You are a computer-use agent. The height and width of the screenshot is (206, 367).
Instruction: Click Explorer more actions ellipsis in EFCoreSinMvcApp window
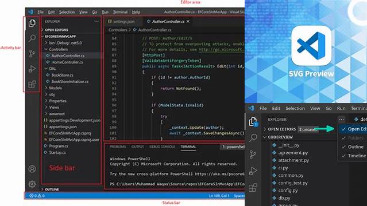coord(96,21)
